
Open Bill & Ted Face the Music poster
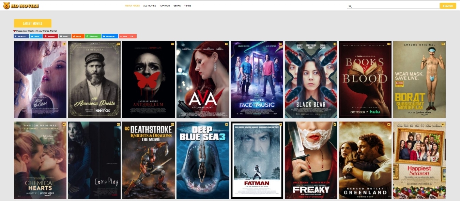tap(257, 80)
